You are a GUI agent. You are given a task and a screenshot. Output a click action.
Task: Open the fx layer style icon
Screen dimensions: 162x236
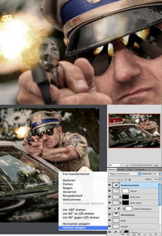128,234
